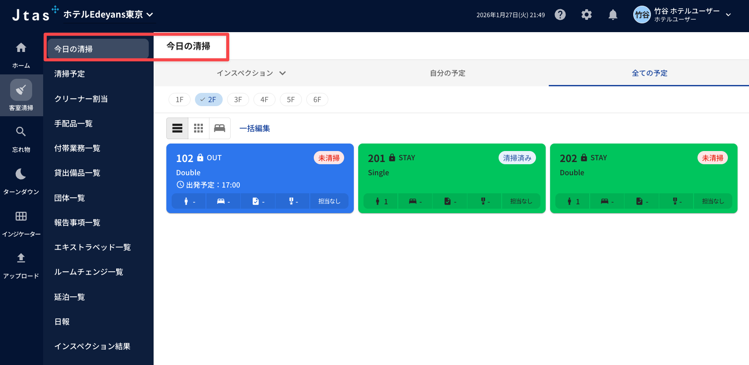Expand the user account menu chevron

tap(728, 15)
